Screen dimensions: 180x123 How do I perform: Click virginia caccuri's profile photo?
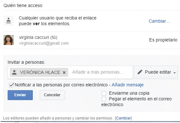tap(9, 40)
